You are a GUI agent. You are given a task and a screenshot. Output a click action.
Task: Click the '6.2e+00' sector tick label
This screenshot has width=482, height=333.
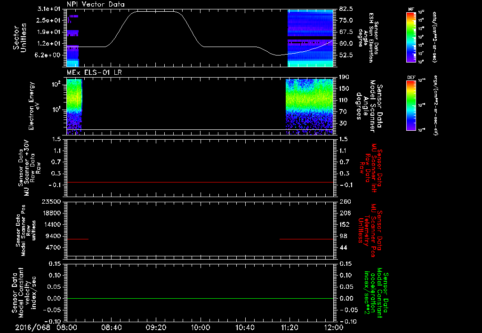click(x=48, y=55)
